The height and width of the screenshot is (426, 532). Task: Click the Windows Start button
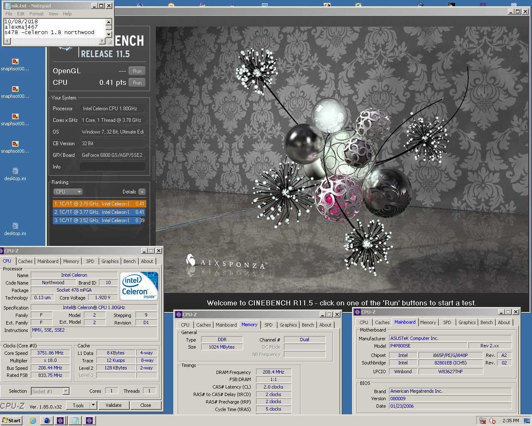pyautogui.click(x=11, y=421)
